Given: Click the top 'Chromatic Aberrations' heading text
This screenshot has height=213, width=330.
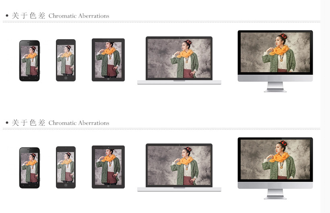Looking at the screenshot, I should coord(79,16).
